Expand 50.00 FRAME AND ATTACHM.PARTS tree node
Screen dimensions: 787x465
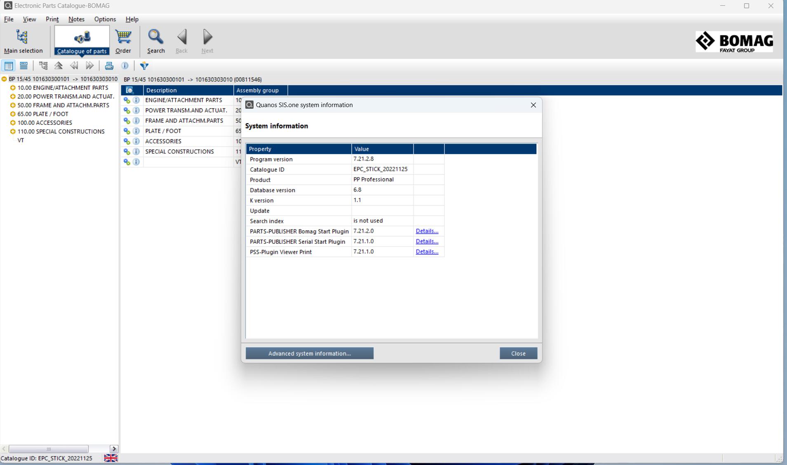13,105
